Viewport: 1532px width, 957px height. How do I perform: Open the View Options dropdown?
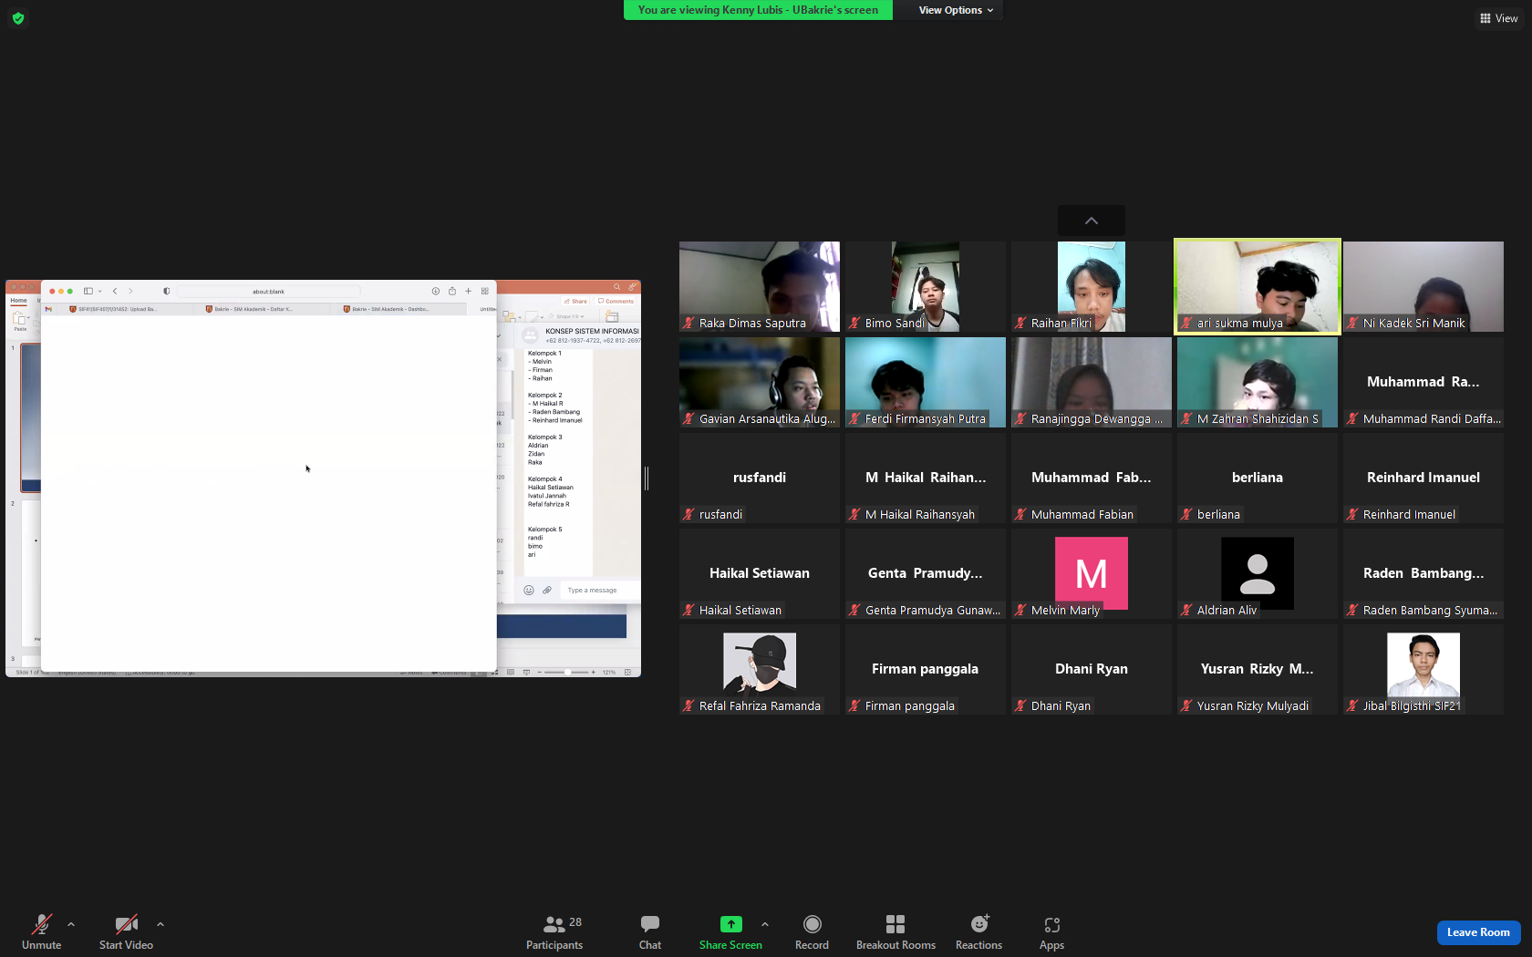tap(956, 10)
